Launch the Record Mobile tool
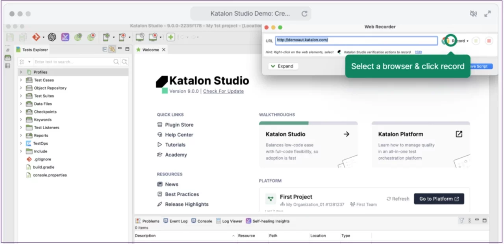 click(x=122, y=37)
